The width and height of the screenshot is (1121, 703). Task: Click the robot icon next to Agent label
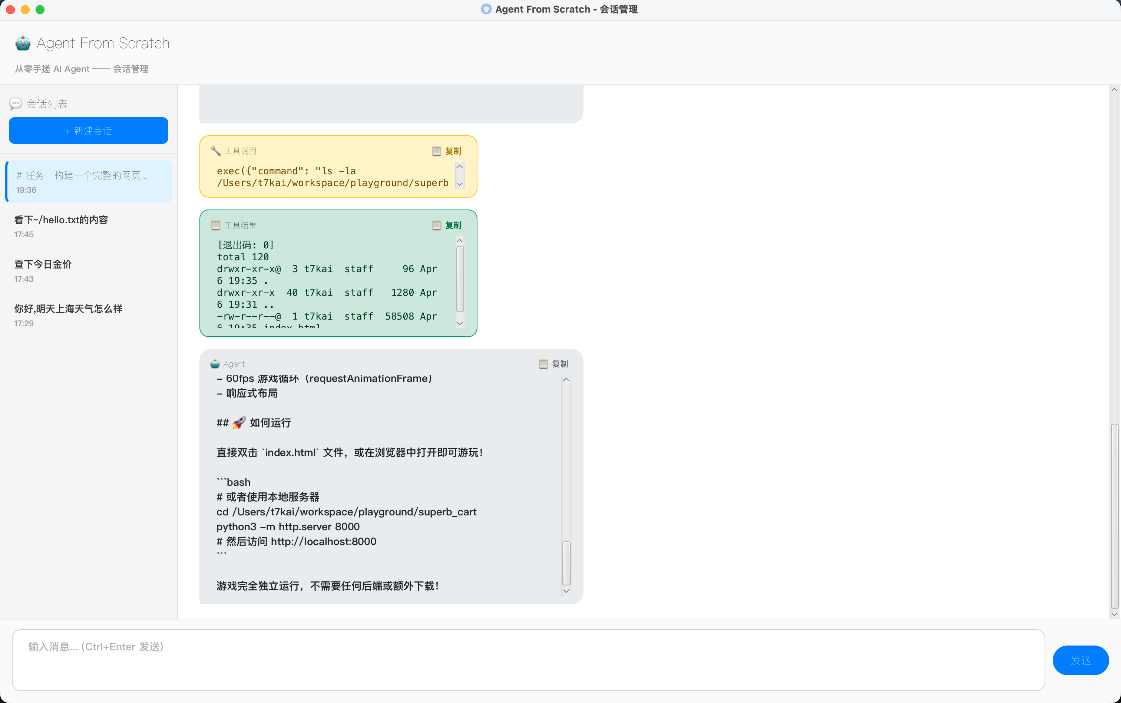tap(215, 364)
